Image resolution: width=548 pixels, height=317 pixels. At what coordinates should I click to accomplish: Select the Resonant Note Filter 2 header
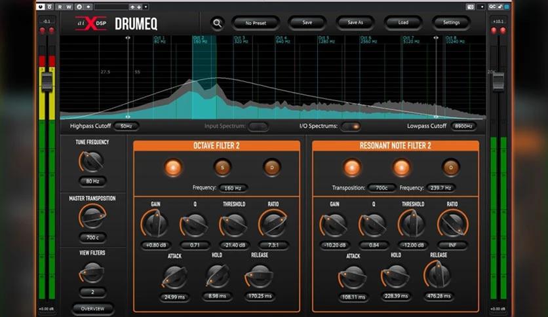[395, 145]
